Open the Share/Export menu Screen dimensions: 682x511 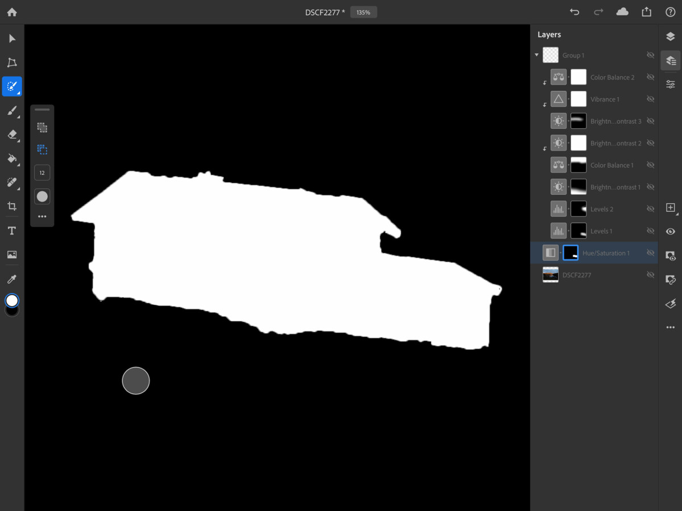[x=646, y=12]
